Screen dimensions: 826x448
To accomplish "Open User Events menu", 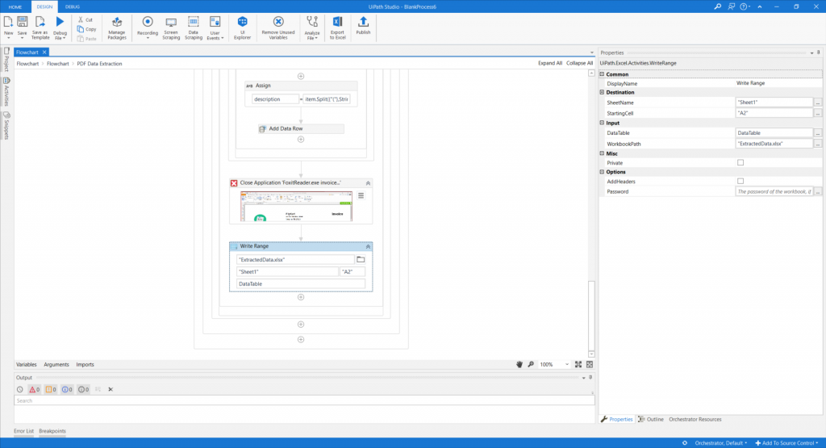I will point(215,28).
